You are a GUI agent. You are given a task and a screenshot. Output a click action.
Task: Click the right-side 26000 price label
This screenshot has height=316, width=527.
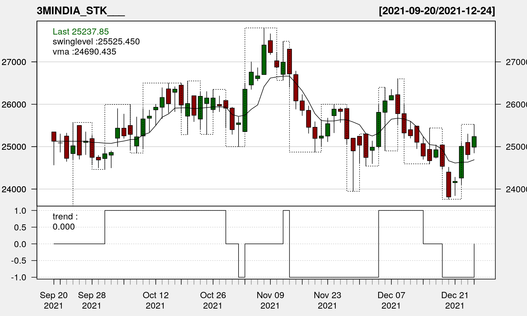pos(515,105)
